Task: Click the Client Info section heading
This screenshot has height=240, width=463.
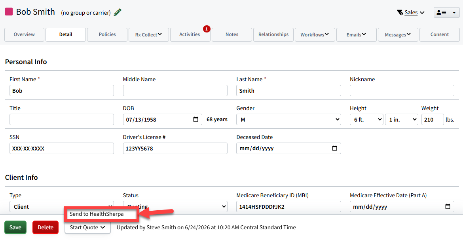Action: coord(21,177)
